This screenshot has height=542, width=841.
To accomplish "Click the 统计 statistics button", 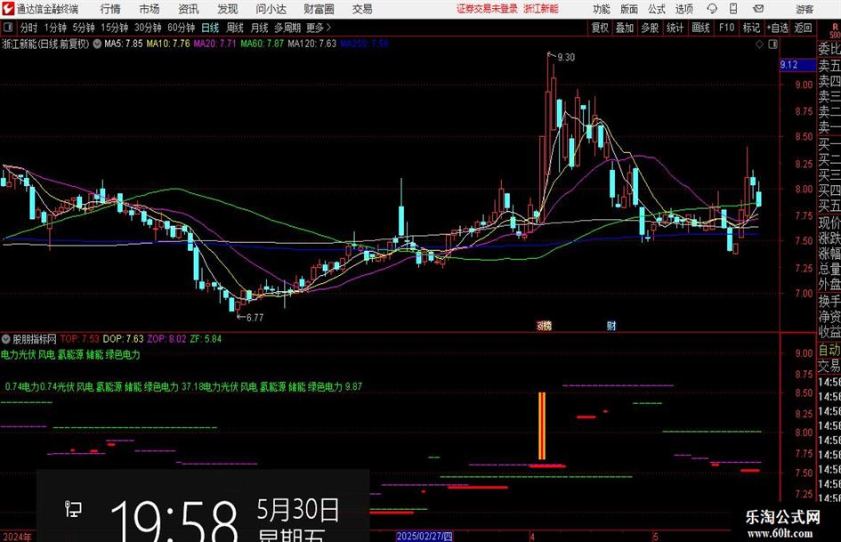I will [675, 28].
